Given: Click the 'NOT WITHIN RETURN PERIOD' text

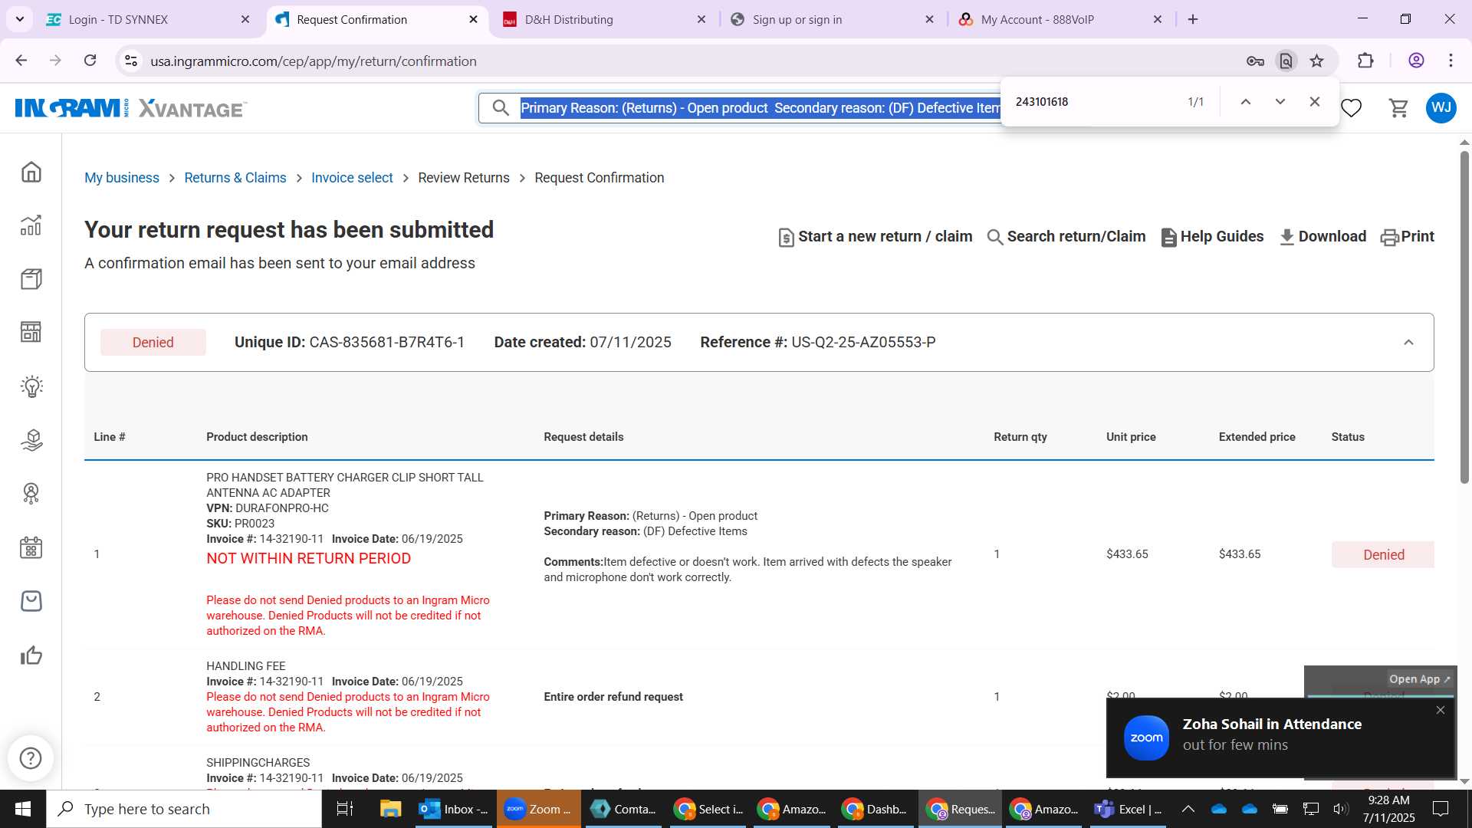Looking at the screenshot, I should [x=308, y=559].
